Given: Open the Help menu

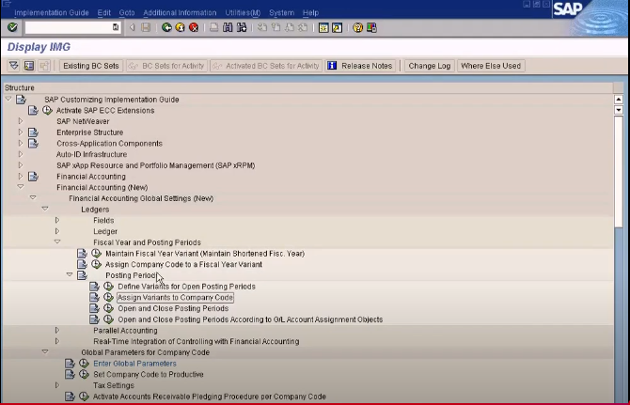Looking at the screenshot, I should pyautogui.click(x=310, y=13).
